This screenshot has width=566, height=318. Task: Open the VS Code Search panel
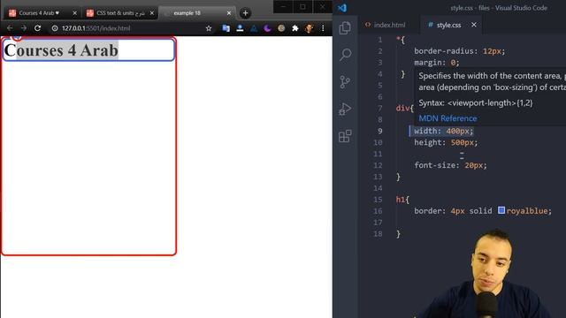coord(345,55)
